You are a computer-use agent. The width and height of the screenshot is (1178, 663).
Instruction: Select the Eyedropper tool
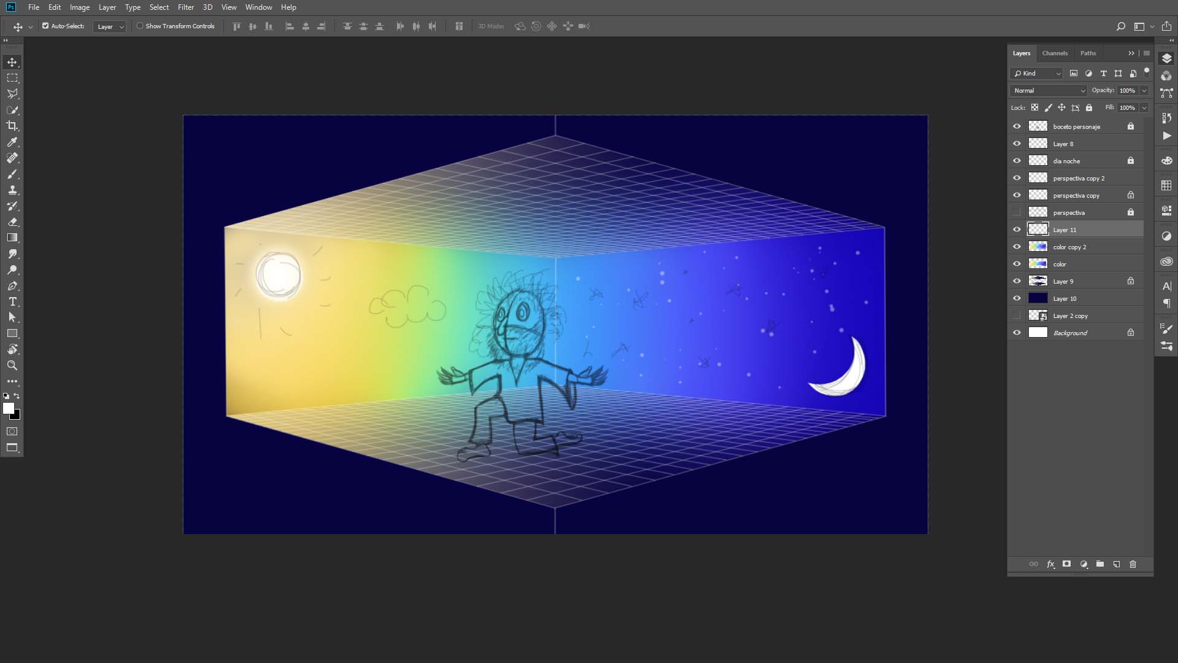click(12, 142)
